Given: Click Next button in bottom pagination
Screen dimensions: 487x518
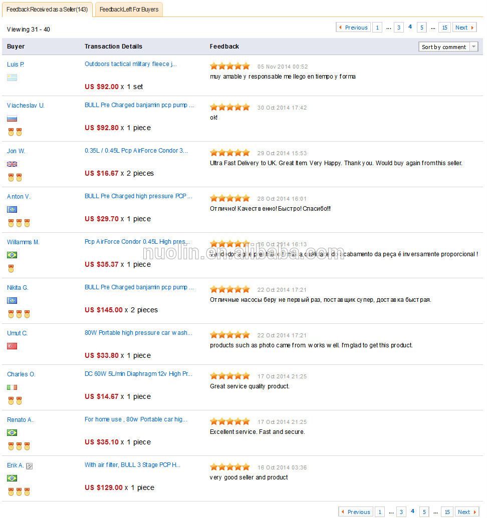Looking at the screenshot, I should [x=467, y=512].
